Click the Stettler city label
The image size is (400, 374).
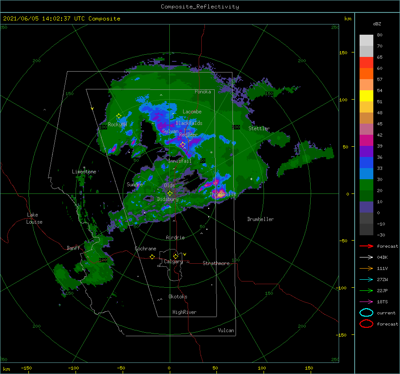(x=259, y=129)
